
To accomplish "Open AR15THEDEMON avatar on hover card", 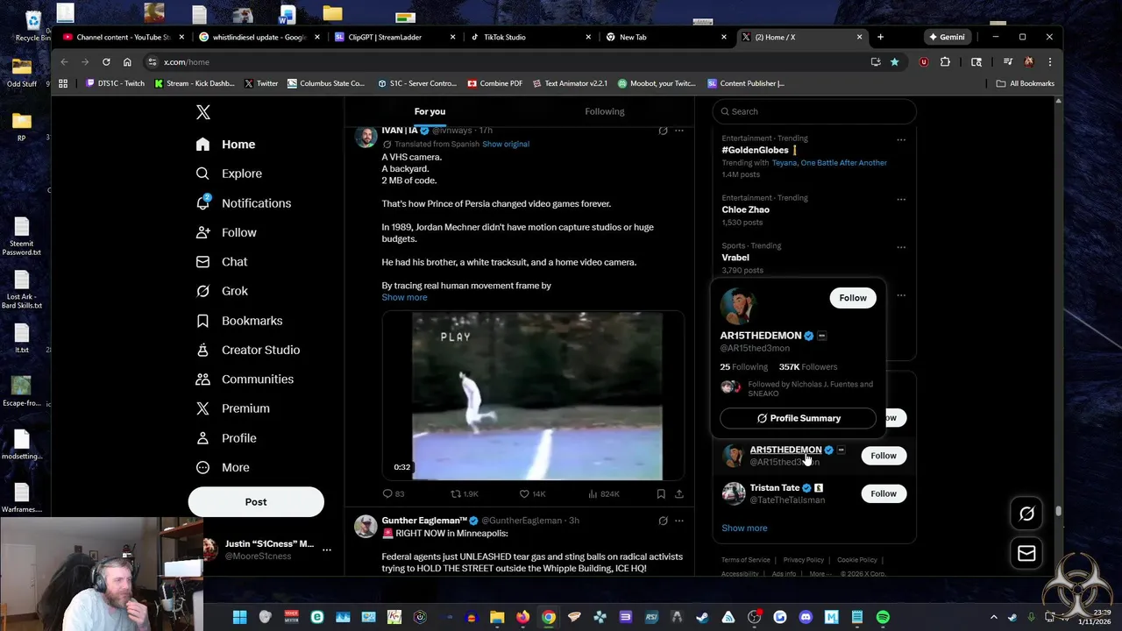I will point(738,307).
